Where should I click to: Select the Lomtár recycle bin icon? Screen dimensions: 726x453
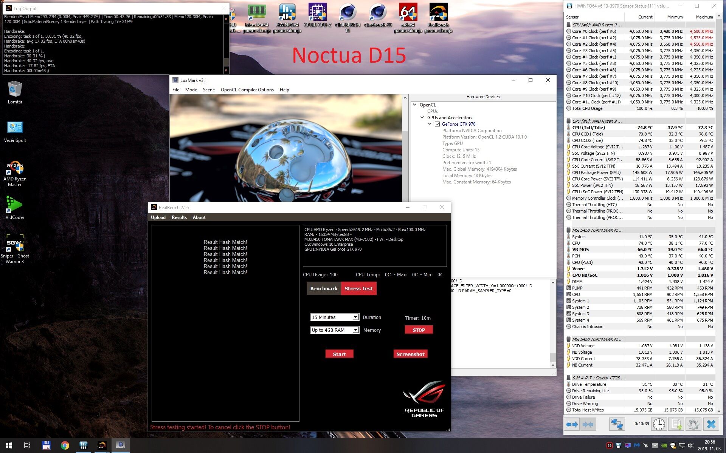click(x=15, y=92)
